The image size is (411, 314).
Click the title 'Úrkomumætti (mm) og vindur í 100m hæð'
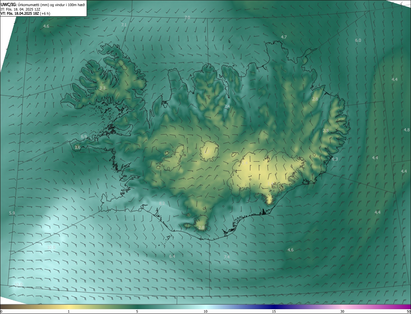51,4
